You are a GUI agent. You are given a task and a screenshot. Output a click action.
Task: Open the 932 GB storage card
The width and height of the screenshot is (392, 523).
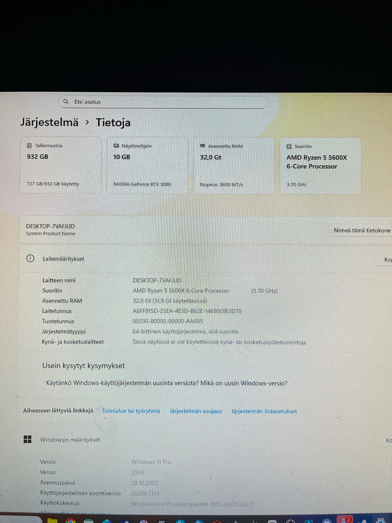click(x=61, y=165)
